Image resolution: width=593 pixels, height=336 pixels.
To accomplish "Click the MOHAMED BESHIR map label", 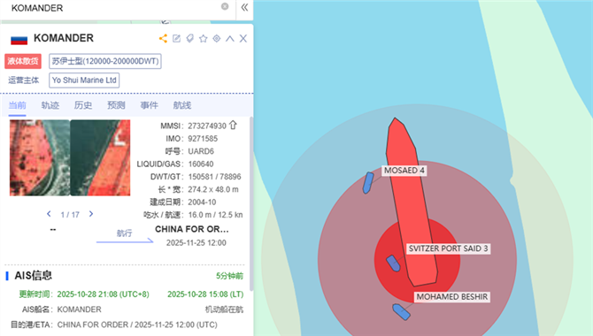I will (452, 297).
